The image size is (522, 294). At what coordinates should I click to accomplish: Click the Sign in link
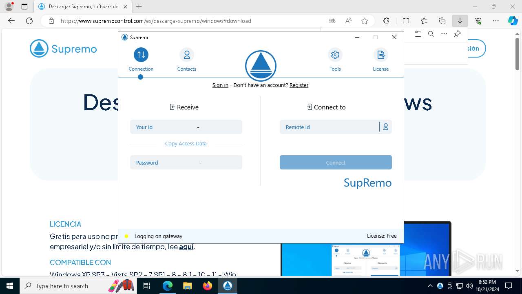(220, 85)
